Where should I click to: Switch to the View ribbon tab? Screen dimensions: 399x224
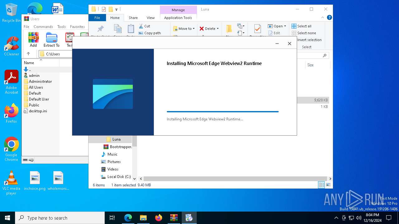[151, 18]
